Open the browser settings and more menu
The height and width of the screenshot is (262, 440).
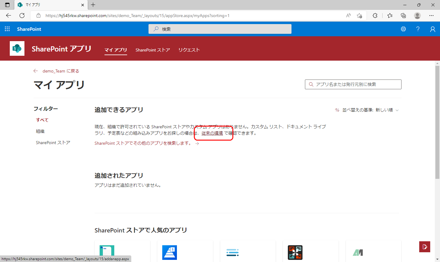pyautogui.click(x=431, y=16)
